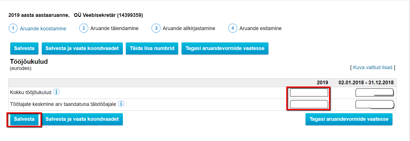The width and height of the screenshot is (410, 141).
Task: Click bottom highlighted Salvesta button
Action: 24,119
